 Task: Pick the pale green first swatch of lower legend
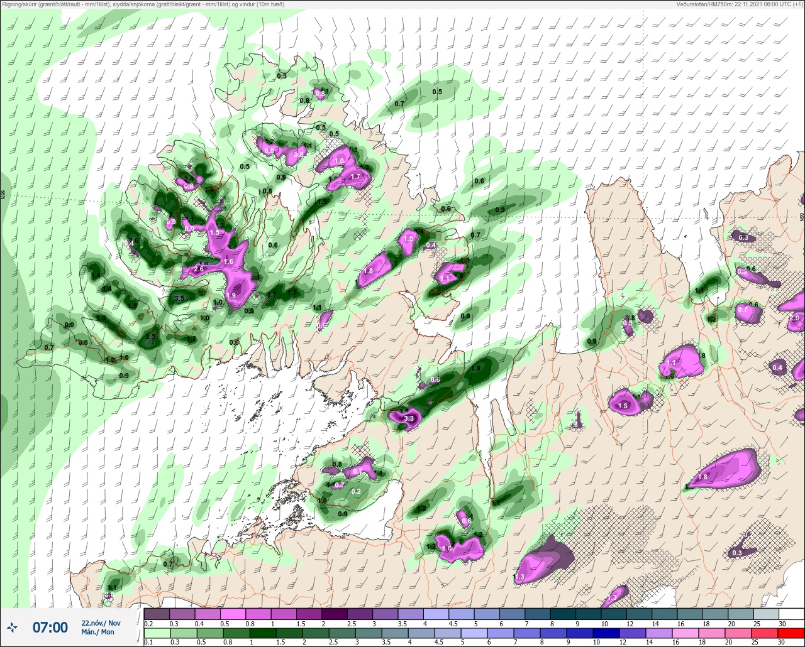[x=157, y=633]
